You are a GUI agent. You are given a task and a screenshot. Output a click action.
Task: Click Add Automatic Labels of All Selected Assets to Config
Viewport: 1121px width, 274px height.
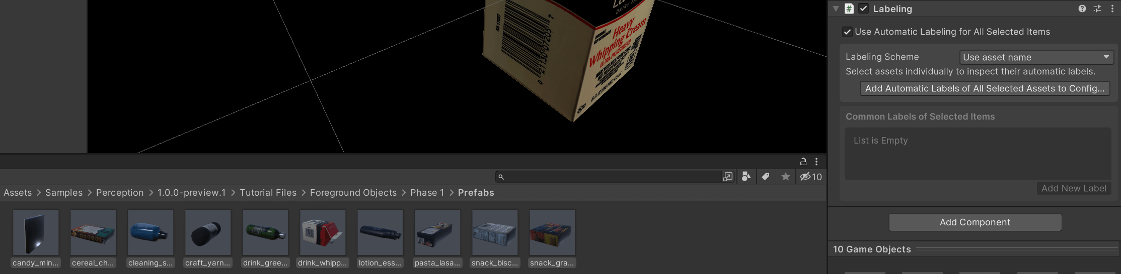[985, 88]
